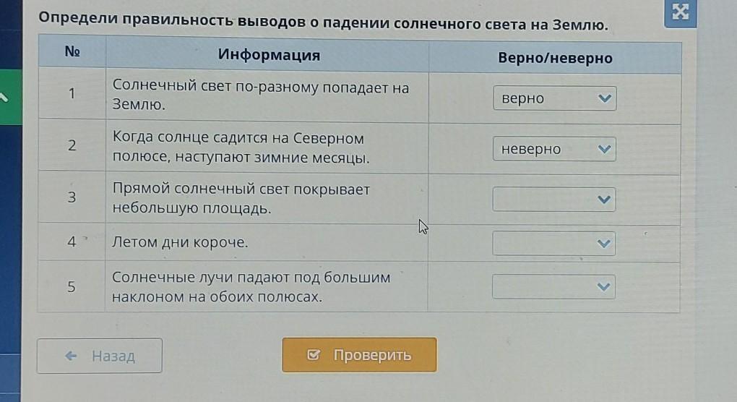Screen dimensions: 737x402
Task: Open the dropdown showing "верно" in row 1
Action: [554, 98]
